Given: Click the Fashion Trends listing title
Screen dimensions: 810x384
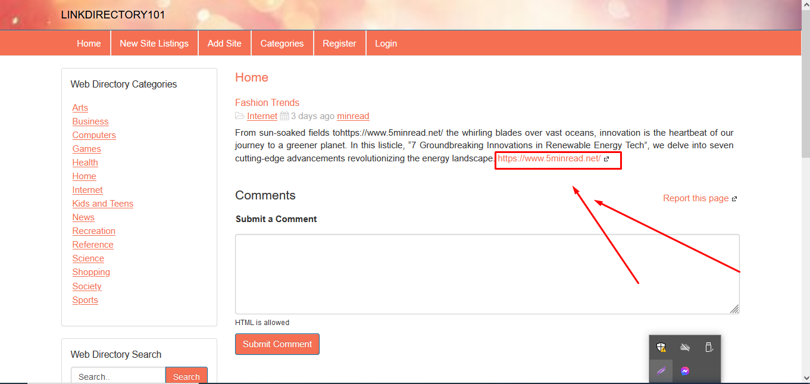Looking at the screenshot, I should pyautogui.click(x=267, y=102).
